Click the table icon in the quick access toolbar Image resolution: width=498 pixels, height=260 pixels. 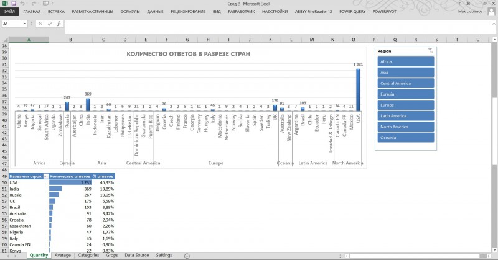45,4
